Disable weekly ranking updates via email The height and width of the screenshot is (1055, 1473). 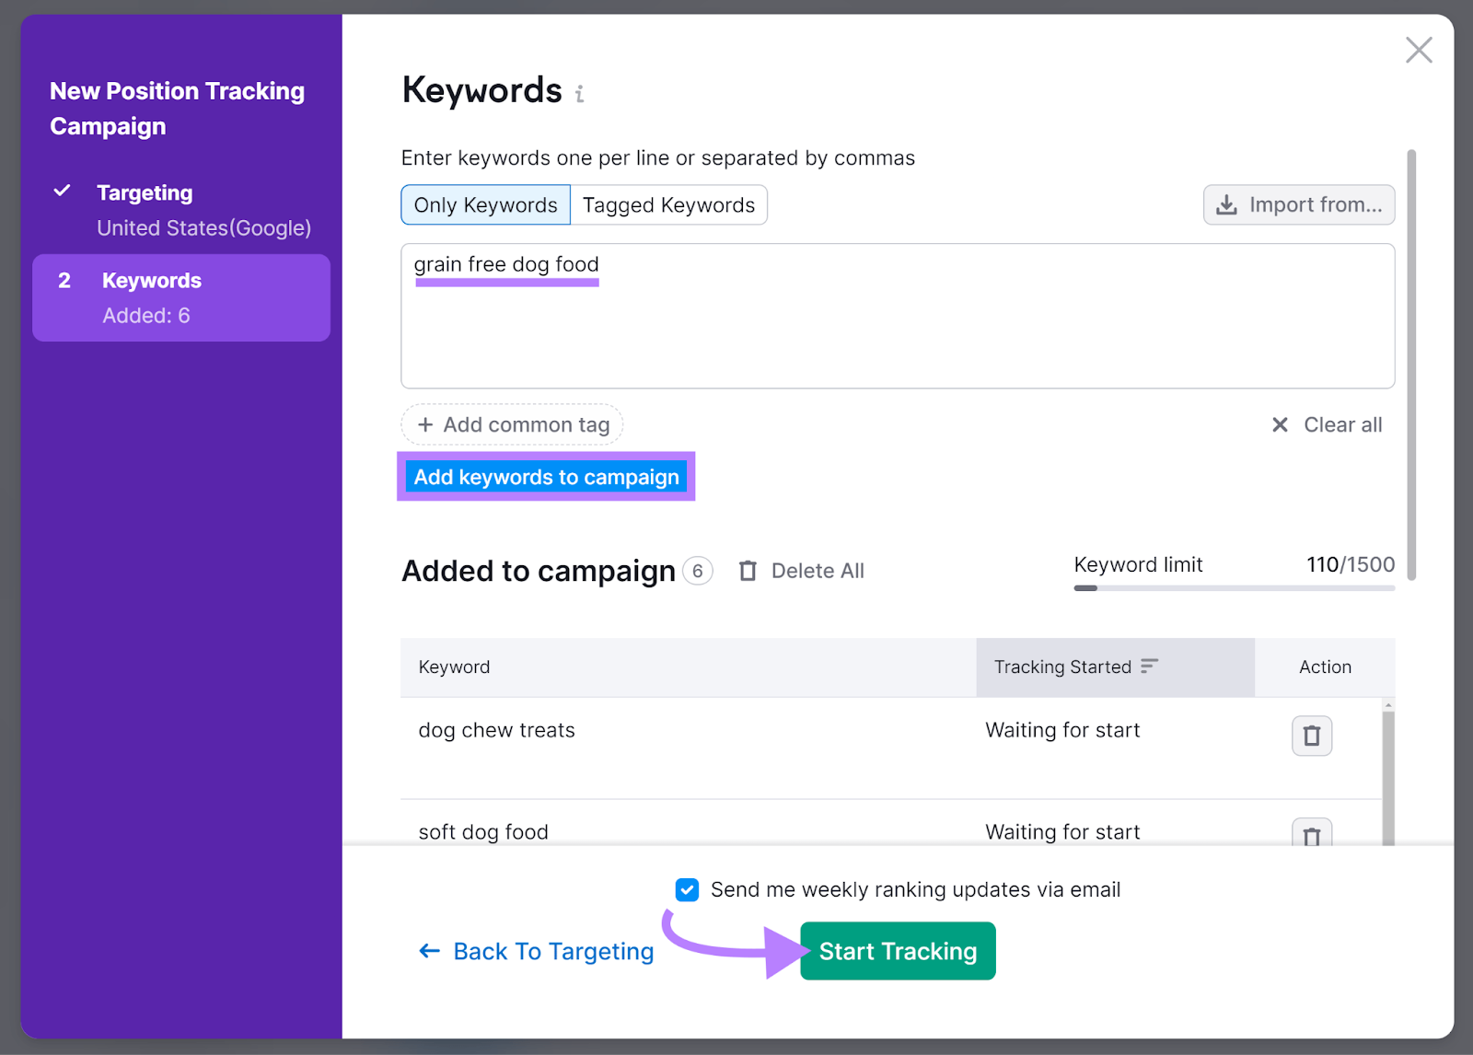[687, 889]
